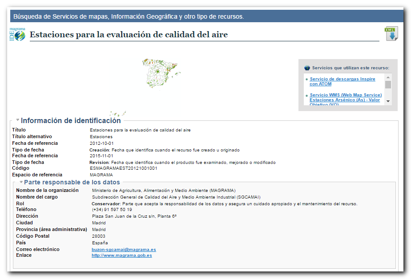The image size is (411, 279).
Task: Collapse the 'Información de identificación' section
Action: click(17, 120)
